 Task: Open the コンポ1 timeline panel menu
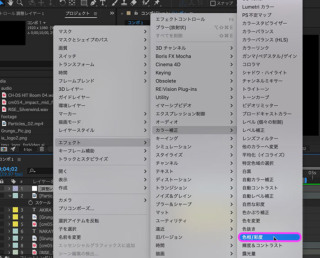click(19, 160)
